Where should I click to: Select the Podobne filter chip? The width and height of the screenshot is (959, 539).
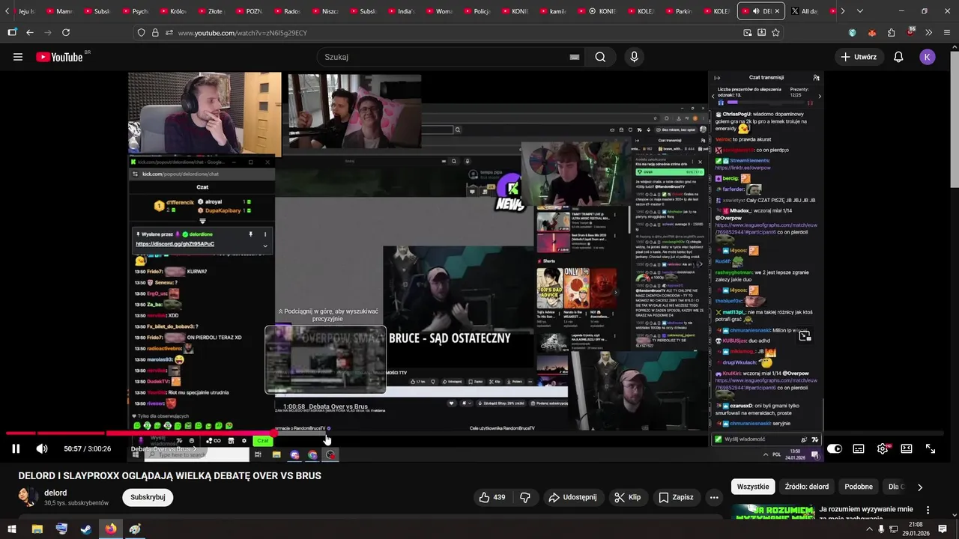tap(859, 487)
